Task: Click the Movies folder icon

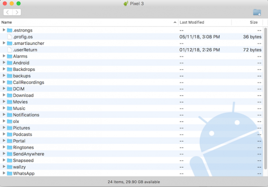Action: click(x=10, y=102)
